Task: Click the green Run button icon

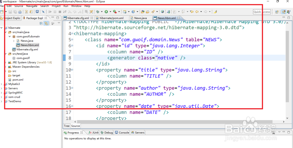Action: [x=106, y=12]
